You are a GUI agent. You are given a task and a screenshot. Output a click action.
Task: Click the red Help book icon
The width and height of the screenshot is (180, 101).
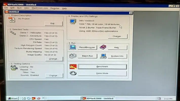[x=103, y=47]
